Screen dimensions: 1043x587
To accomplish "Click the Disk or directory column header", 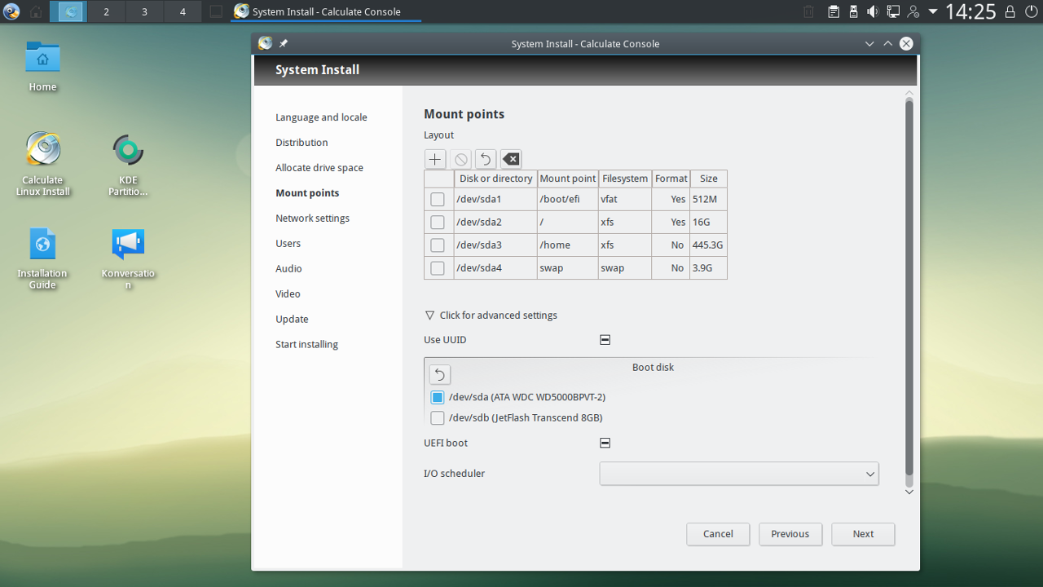I will [x=495, y=179].
